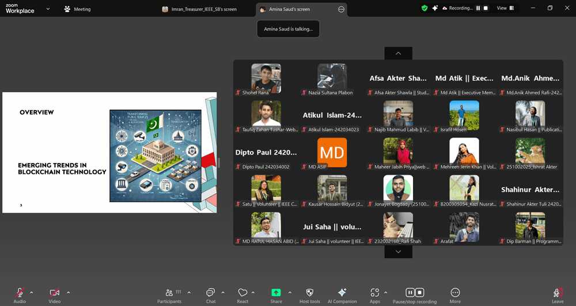The image size is (576, 306).
Task: Click the green Share screen icon
Action: click(276, 293)
